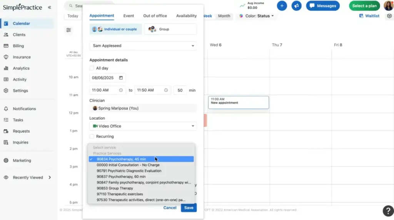Click Select a plan button

pyautogui.click(x=364, y=5)
